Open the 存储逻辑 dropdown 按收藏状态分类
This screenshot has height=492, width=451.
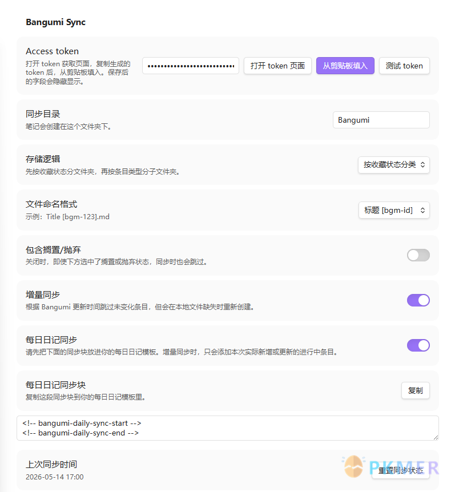pyautogui.click(x=394, y=165)
